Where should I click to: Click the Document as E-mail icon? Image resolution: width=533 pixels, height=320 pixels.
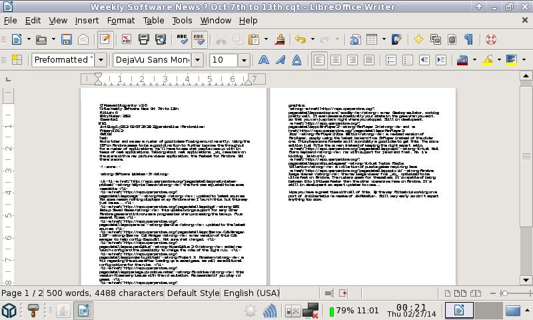(x=83, y=39)
